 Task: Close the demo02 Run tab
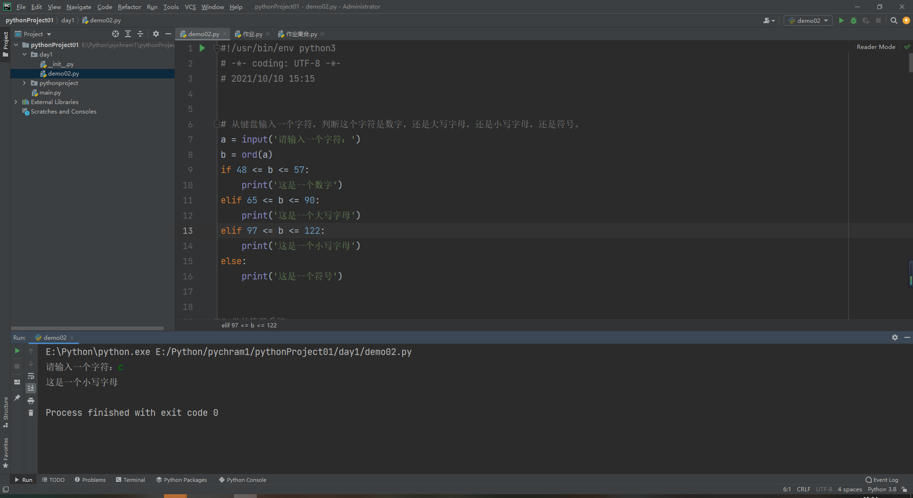point(72,338)
